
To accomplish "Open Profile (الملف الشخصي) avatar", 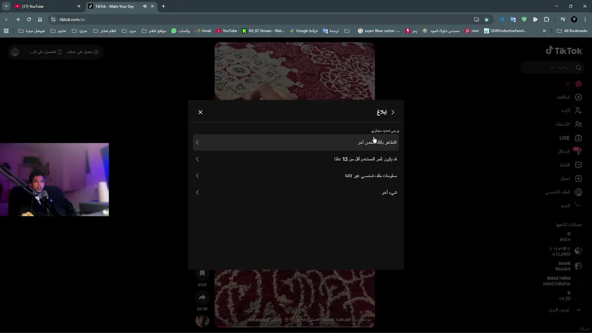I will pos(578,192).
